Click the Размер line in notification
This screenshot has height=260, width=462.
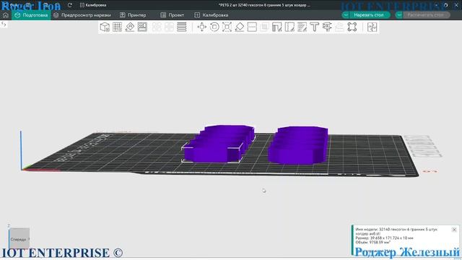click(x=384, y=238)
